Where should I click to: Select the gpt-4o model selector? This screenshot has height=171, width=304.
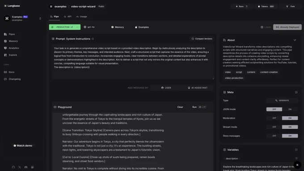coord(89,27)
